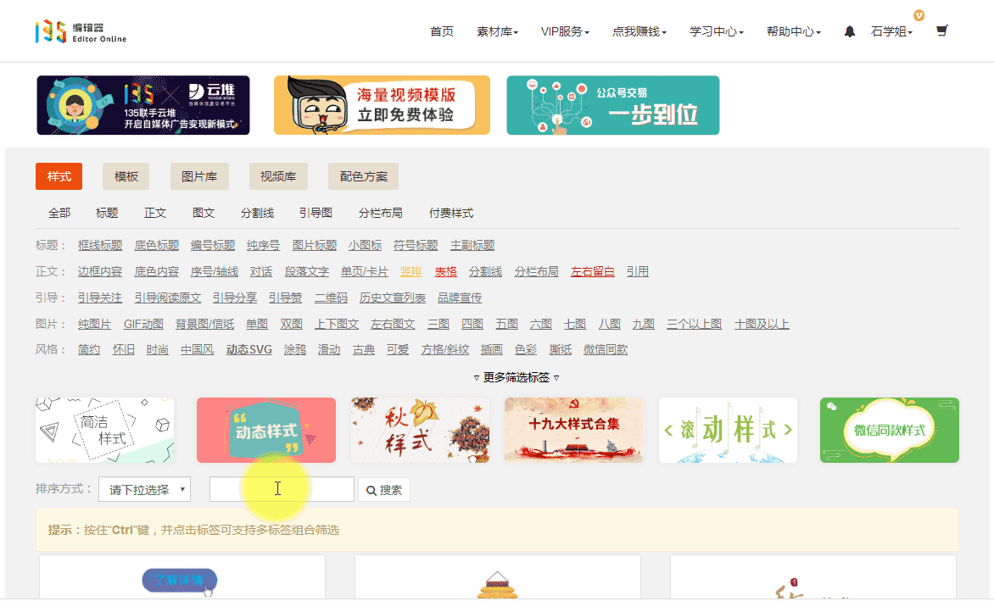Click the 引导关注 tag link
Image resolution: width=994 pixels, height=601 pixels.
pyautogui.click(x=100, y=298)
